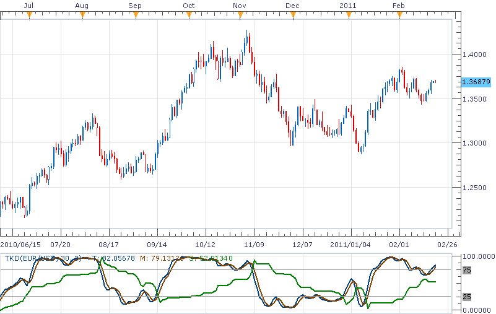The image size is (496, 314).
Task: Click the green S: indicator value
Action: [211, 258]
